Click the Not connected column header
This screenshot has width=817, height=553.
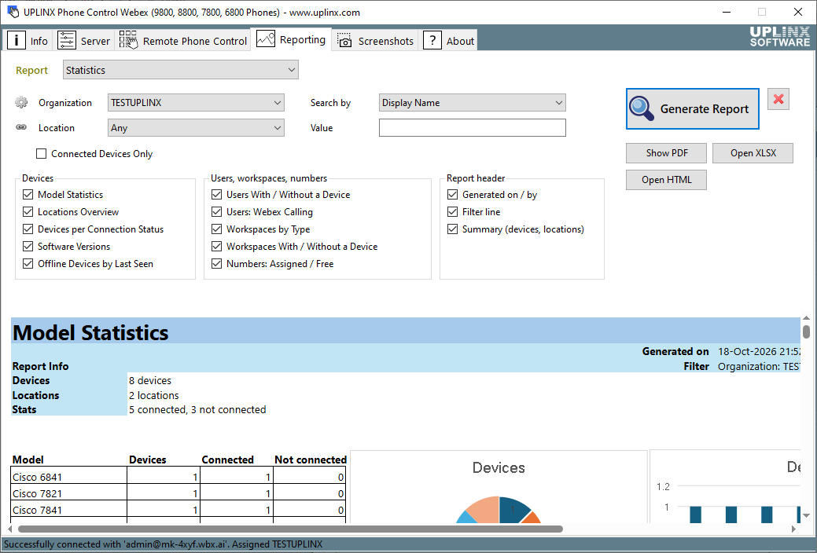point(311,460)
